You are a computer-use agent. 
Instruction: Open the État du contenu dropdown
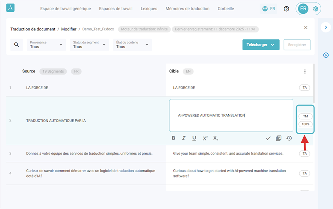[x=132, y=45]
